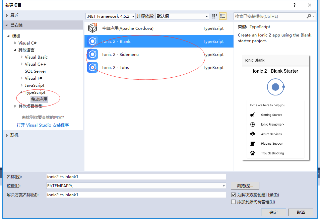
Task: Collapse the 其他语言 node arrow
Action: coord(15,50)
